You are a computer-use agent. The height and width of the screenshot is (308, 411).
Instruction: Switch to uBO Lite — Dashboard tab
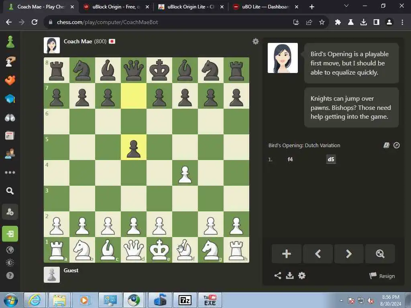(x=266, y=7)
